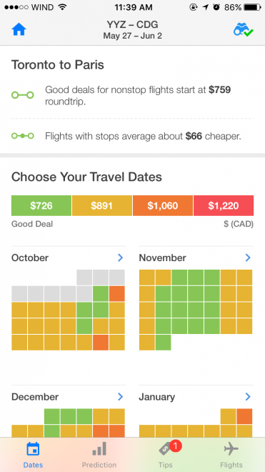Select the green $726 price swatch
Image resolution: width=265 pixels, height=472 pixels.
point(41,205)
